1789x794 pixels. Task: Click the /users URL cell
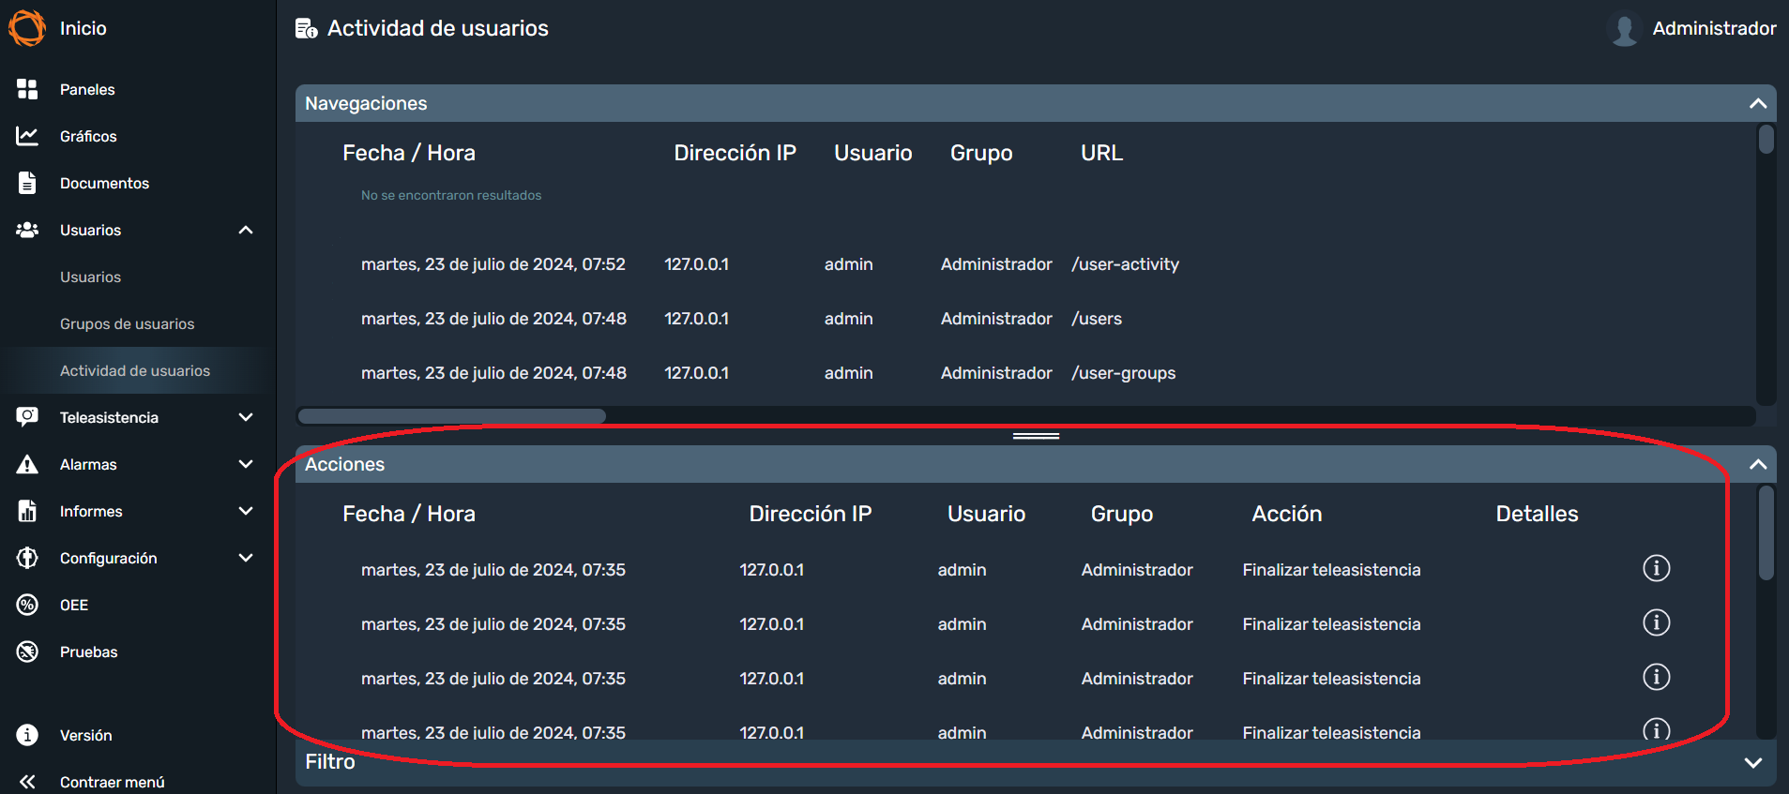point(1097,319)
